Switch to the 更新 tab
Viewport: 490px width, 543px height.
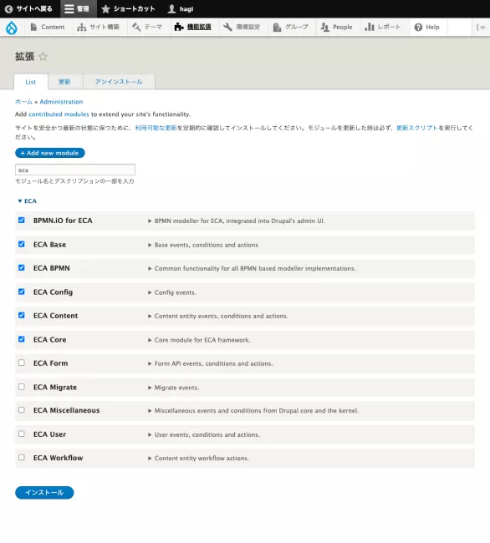[64, 82]
